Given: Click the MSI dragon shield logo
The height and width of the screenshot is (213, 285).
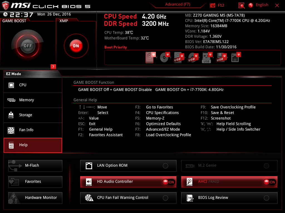Looking at the screenshot, I should pyautogui.click(x=6, y=6).
